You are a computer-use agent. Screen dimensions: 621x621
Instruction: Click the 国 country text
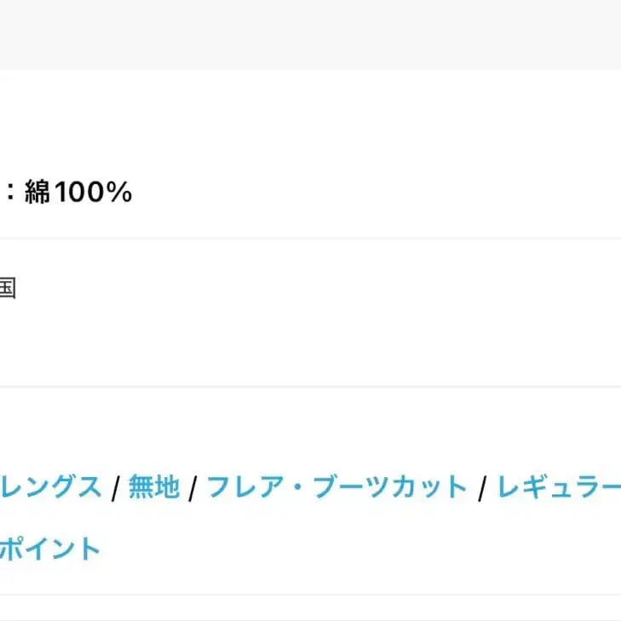(x=7, y=288)
